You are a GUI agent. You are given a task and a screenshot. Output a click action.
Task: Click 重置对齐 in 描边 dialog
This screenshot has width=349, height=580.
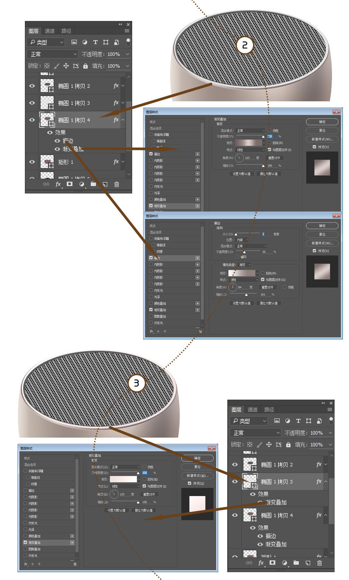coord(269,287)
